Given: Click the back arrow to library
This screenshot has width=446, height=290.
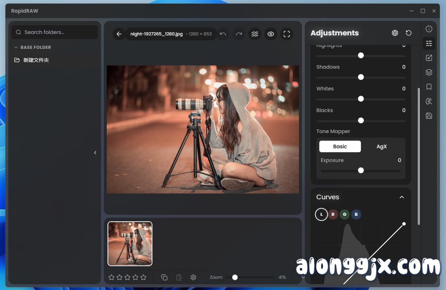Looking at the screenshot, I should tap(119, 34).
